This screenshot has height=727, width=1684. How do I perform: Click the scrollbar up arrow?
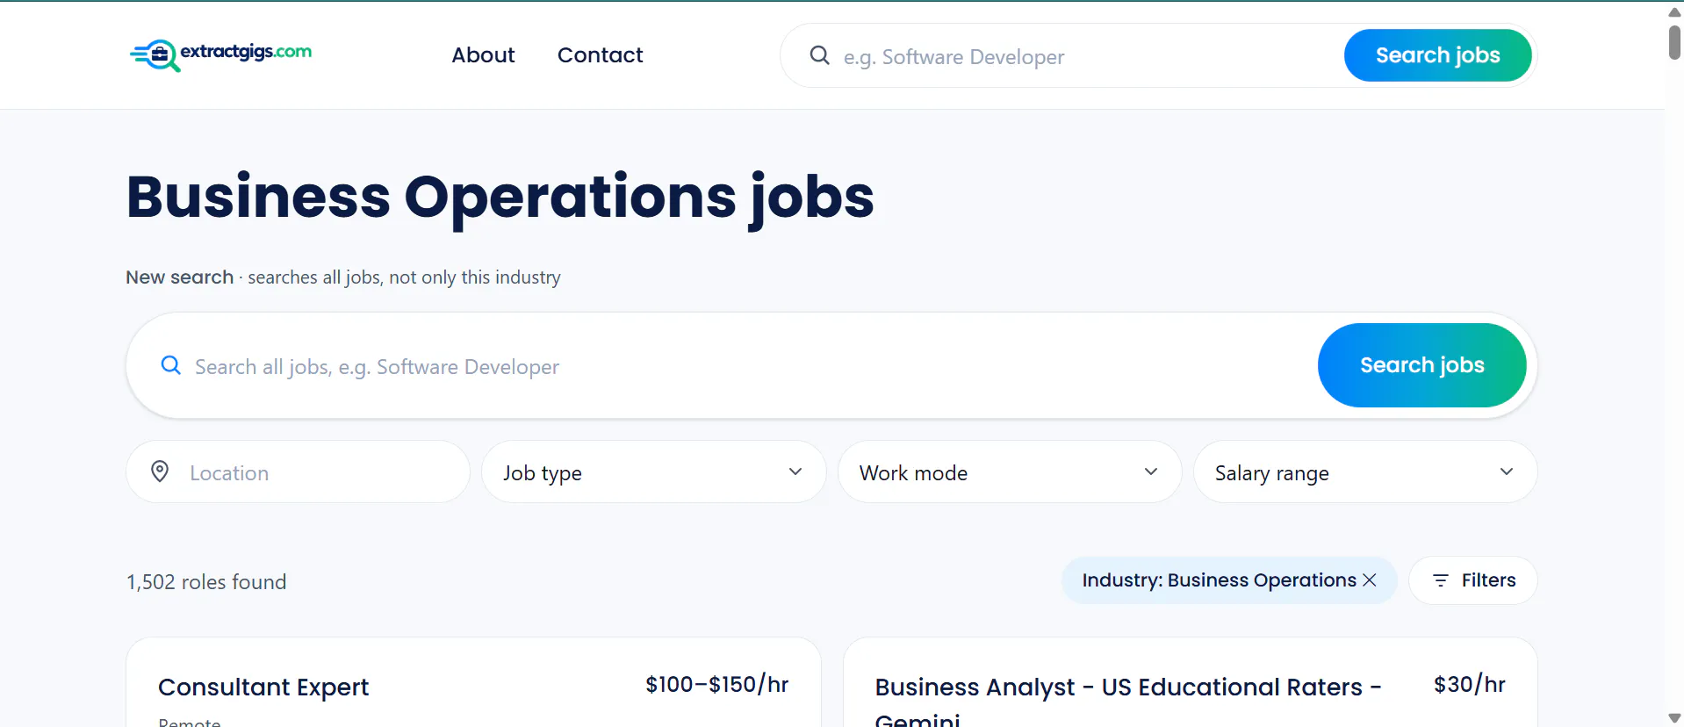pos(1674,11)
